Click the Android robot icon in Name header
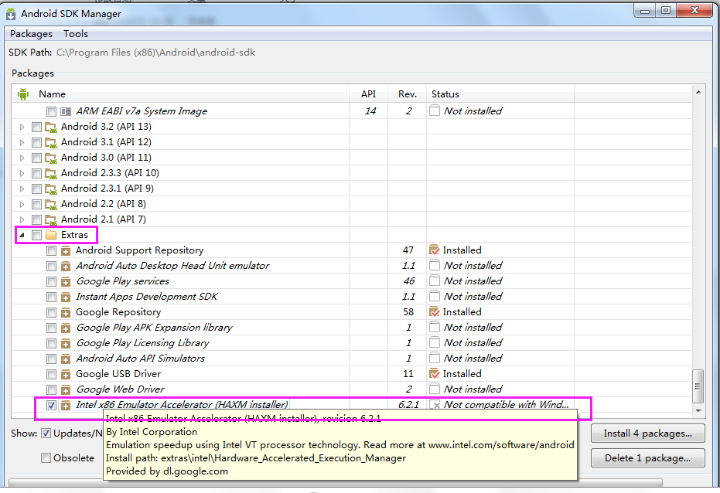 [x=23, y=94]
